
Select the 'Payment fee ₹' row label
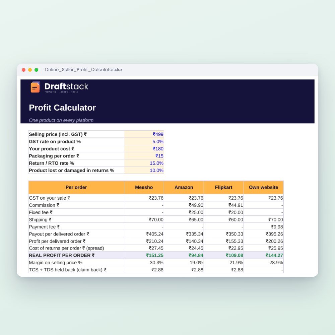[44, 227]
